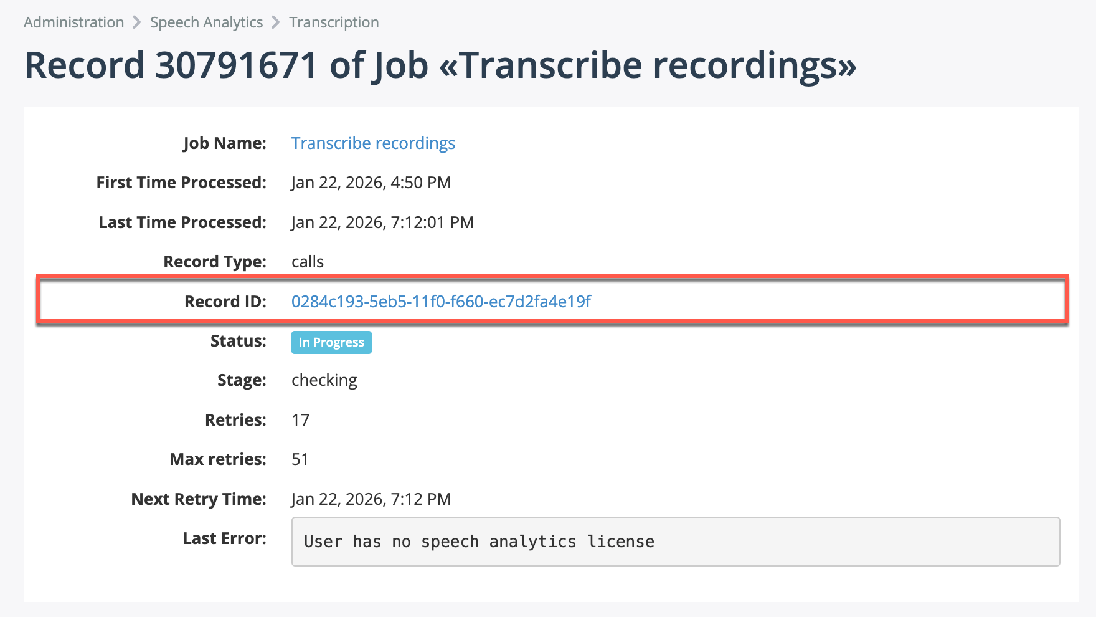This screenshot has height=617, width=1096.
Task: Click the Last Time Processed value
Action: (382, 222)
